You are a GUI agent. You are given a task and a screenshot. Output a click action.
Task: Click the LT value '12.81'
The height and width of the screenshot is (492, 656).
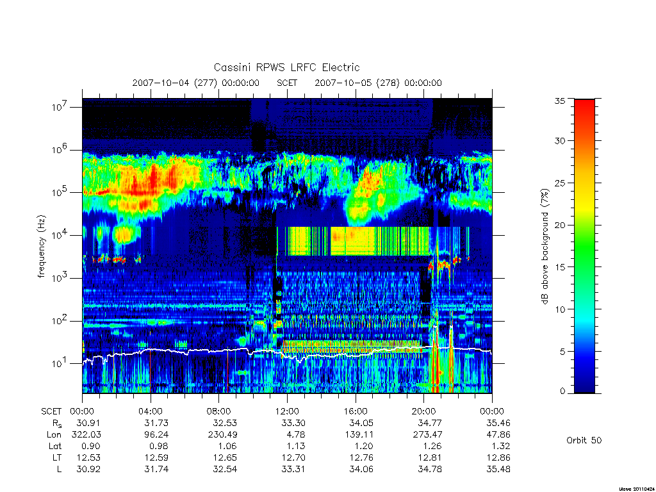click(430, 457)
